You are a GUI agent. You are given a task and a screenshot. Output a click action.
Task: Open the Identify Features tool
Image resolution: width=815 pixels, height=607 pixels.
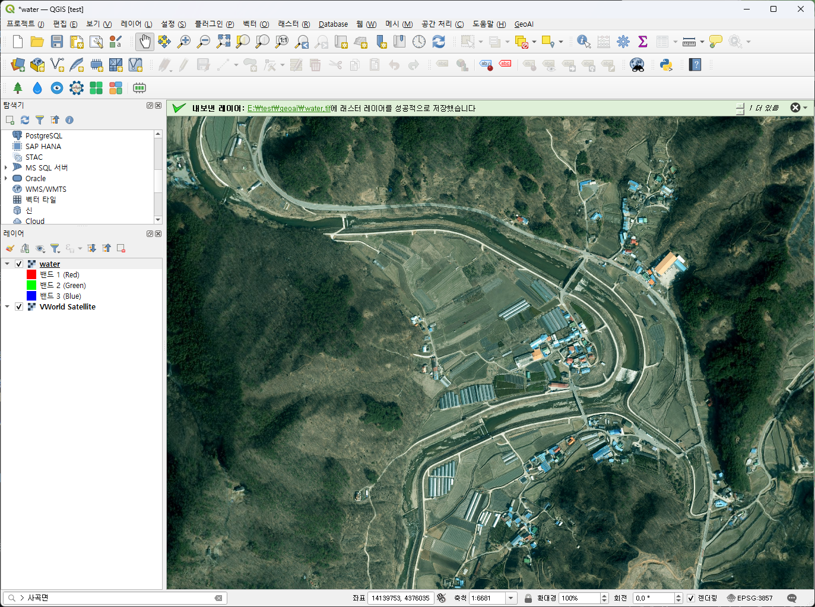point(583,42)
